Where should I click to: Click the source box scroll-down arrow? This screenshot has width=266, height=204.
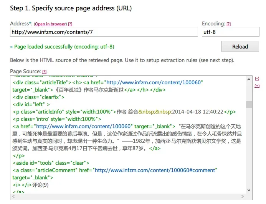click(x=249, y=190)
